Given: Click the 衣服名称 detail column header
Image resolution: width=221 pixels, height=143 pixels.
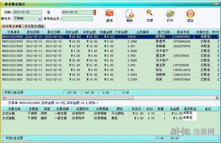Looking at the screenshot, I should point(14,109).
